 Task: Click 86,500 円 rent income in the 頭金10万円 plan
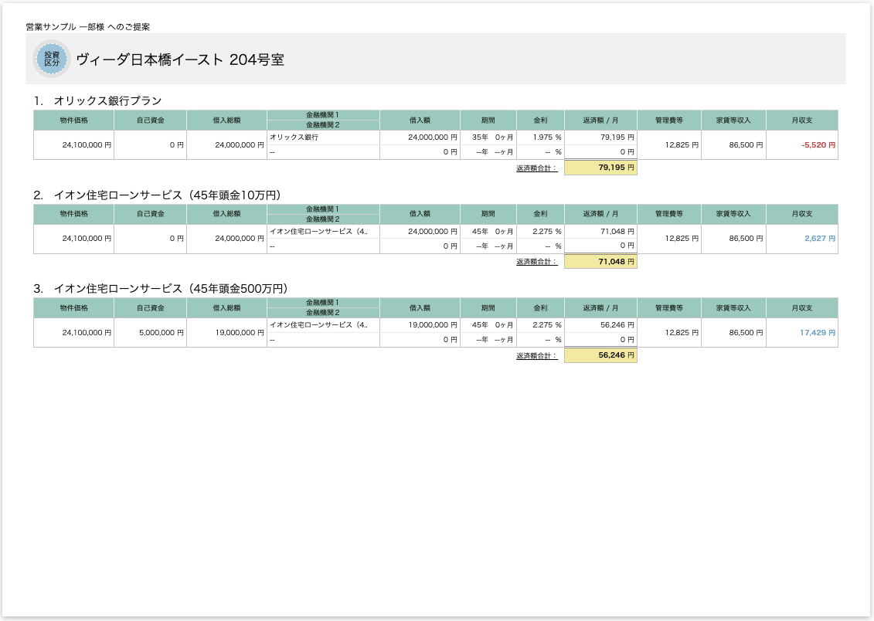746,239
